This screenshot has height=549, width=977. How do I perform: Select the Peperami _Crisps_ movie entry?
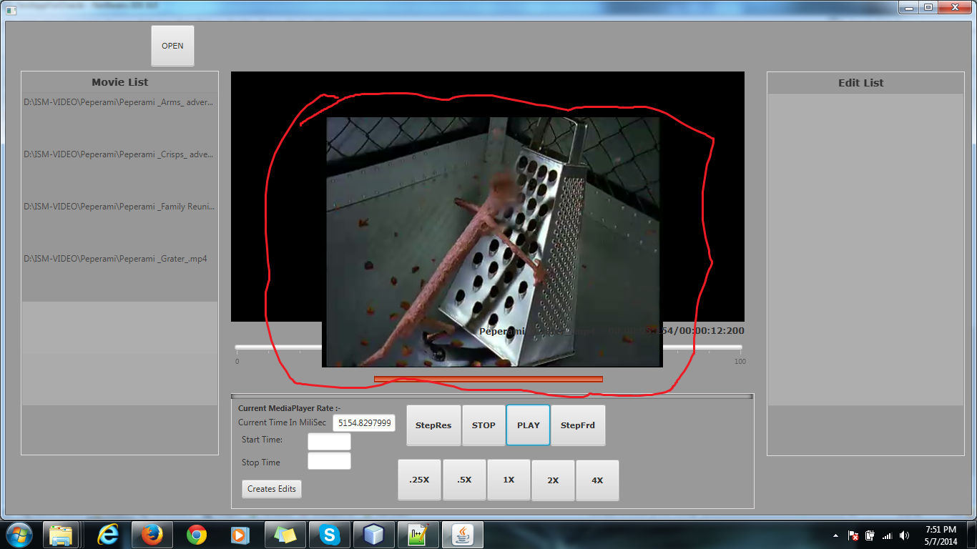point(119,154)
